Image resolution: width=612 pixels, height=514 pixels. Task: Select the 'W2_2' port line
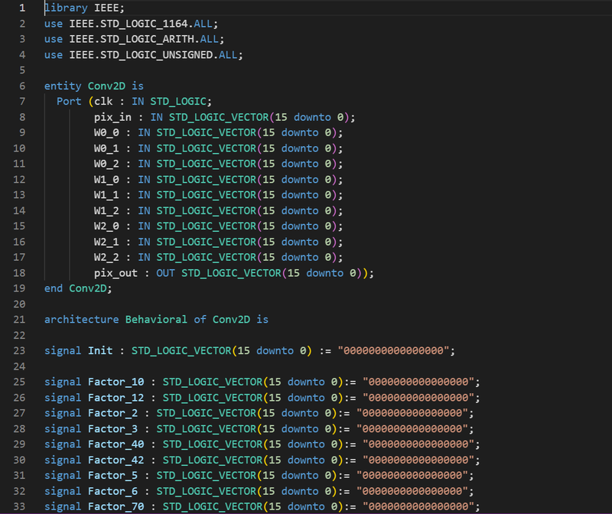[218, 257]
